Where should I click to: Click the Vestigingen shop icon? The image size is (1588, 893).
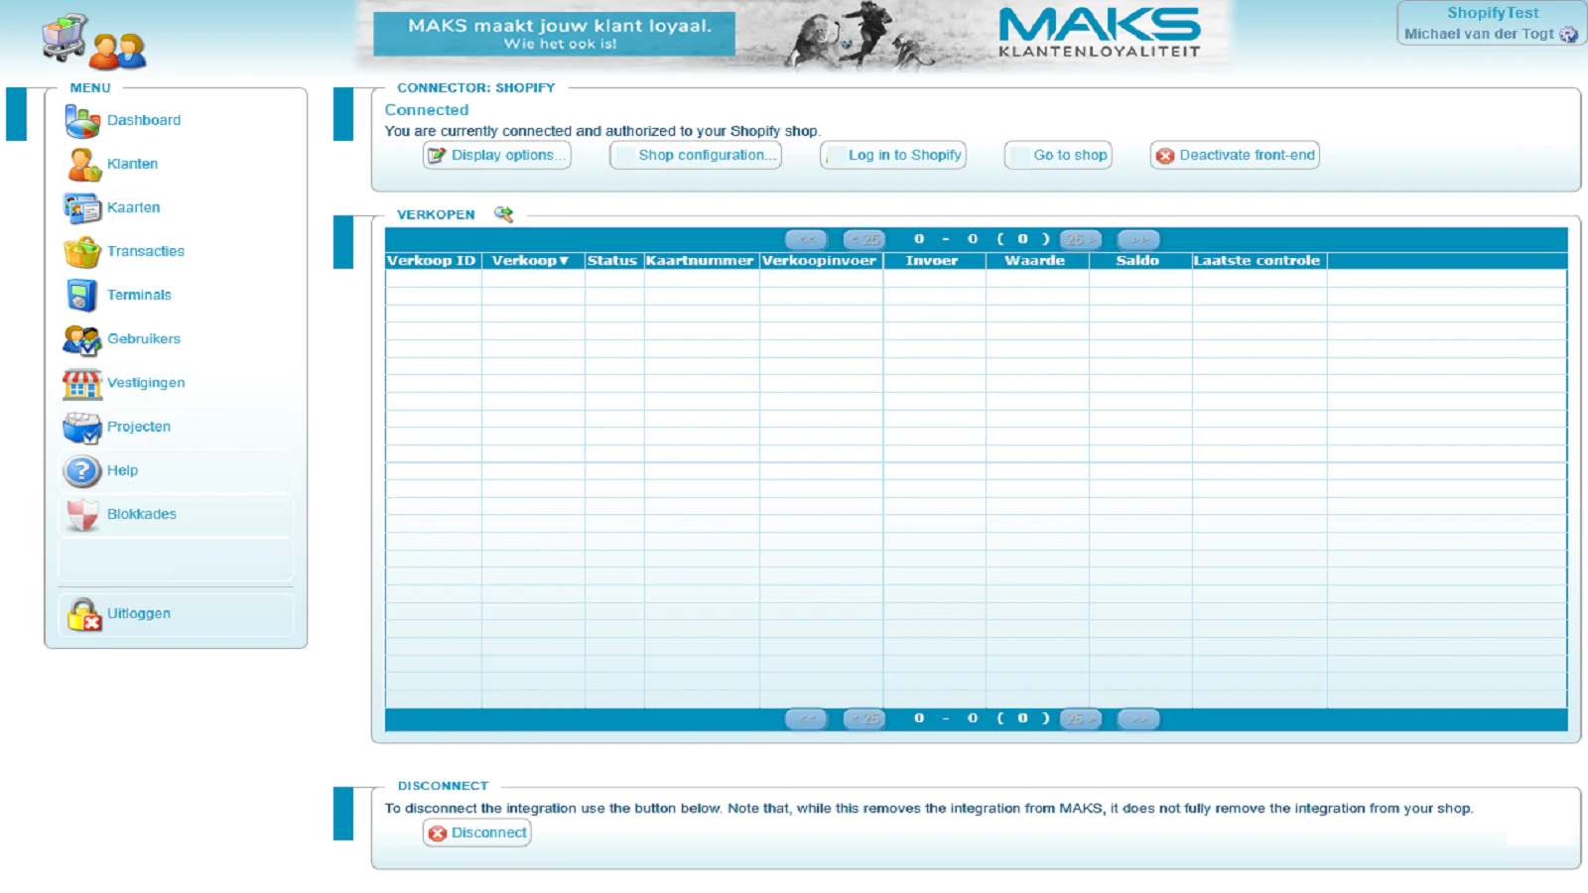(x=82, y=383)
